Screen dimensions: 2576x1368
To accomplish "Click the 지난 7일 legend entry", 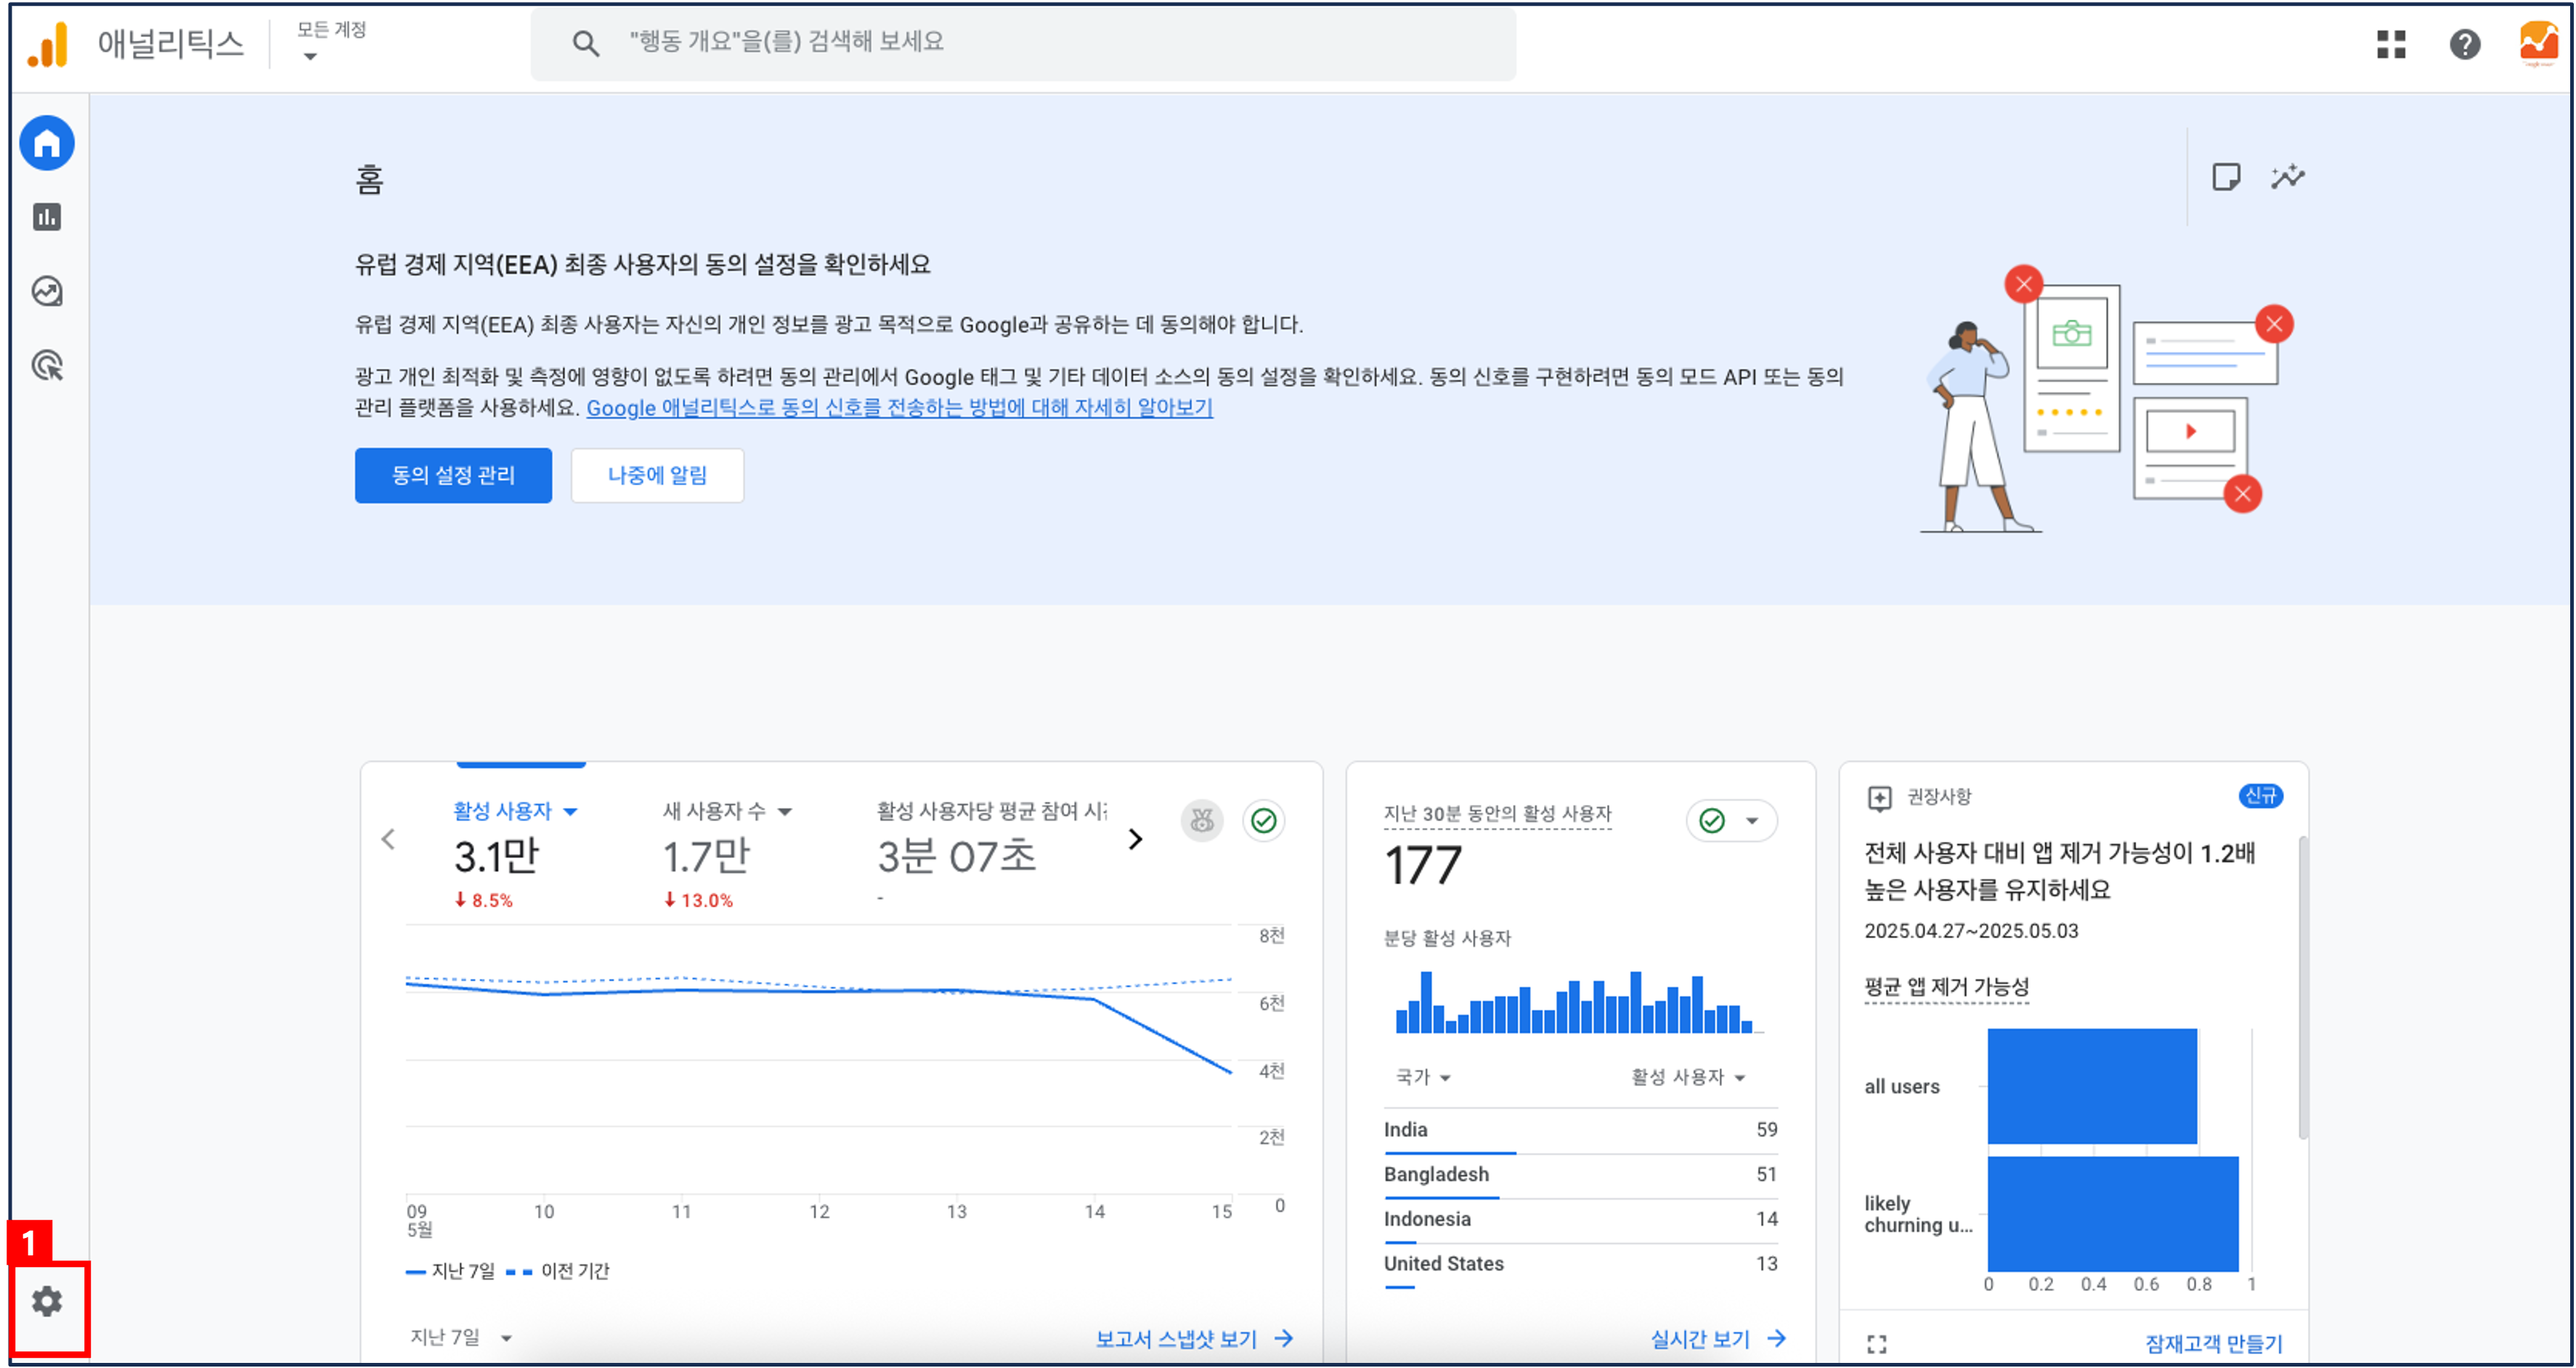I will coord(450,1271).
